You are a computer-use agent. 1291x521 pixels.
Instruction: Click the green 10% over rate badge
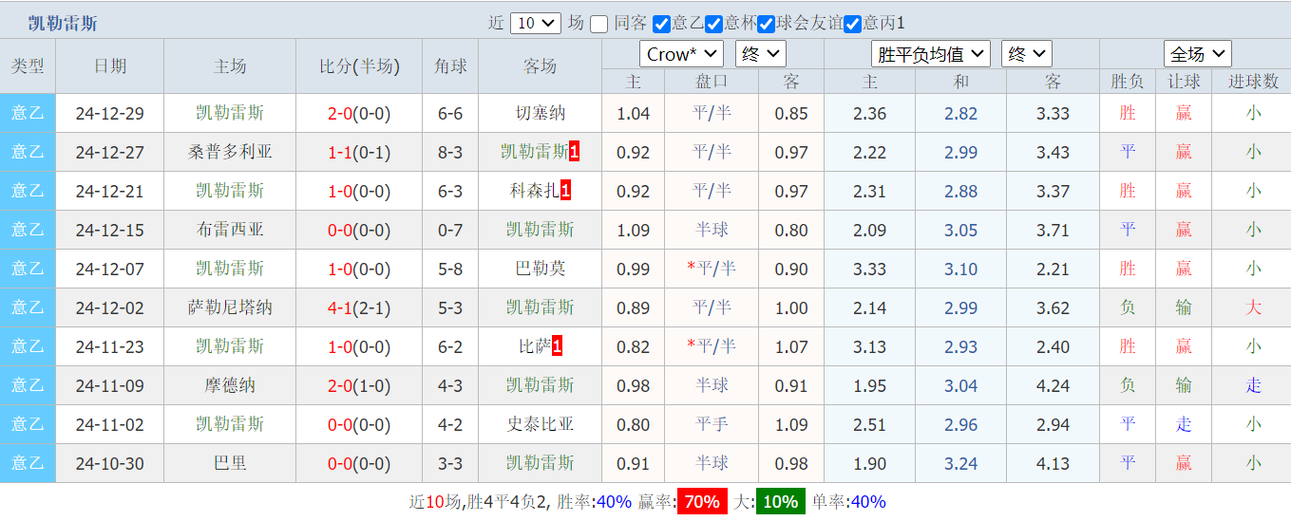coord(780,502)
